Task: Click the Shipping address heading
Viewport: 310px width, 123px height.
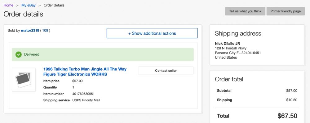Action: (x=238, y=33)
